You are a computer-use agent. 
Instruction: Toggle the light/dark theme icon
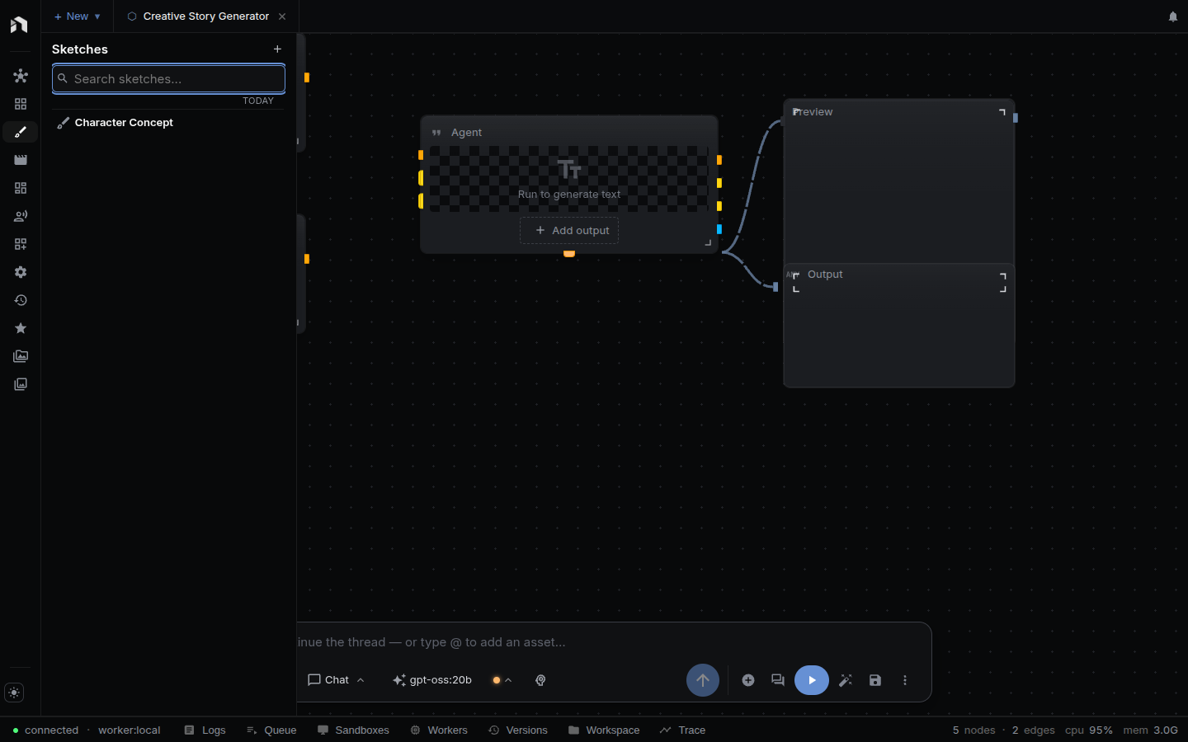(14, 693)
